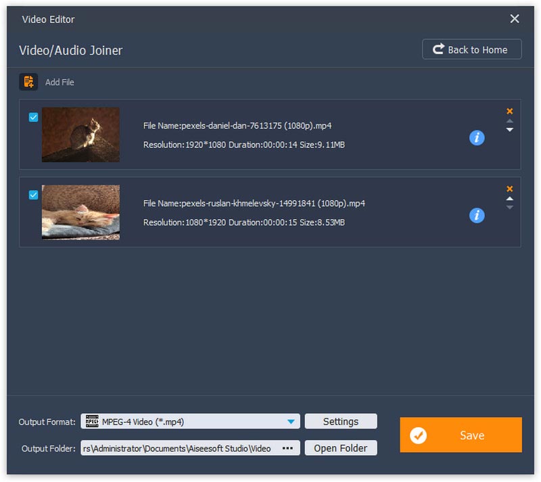The height and width of the screenshot is (482, 541).
Task: Click the Open Folder button
Action: [x=340, y=448]
